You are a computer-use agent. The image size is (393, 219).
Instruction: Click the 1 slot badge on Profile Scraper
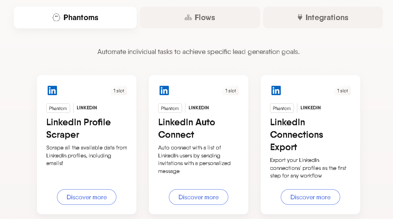click(119, 90)
